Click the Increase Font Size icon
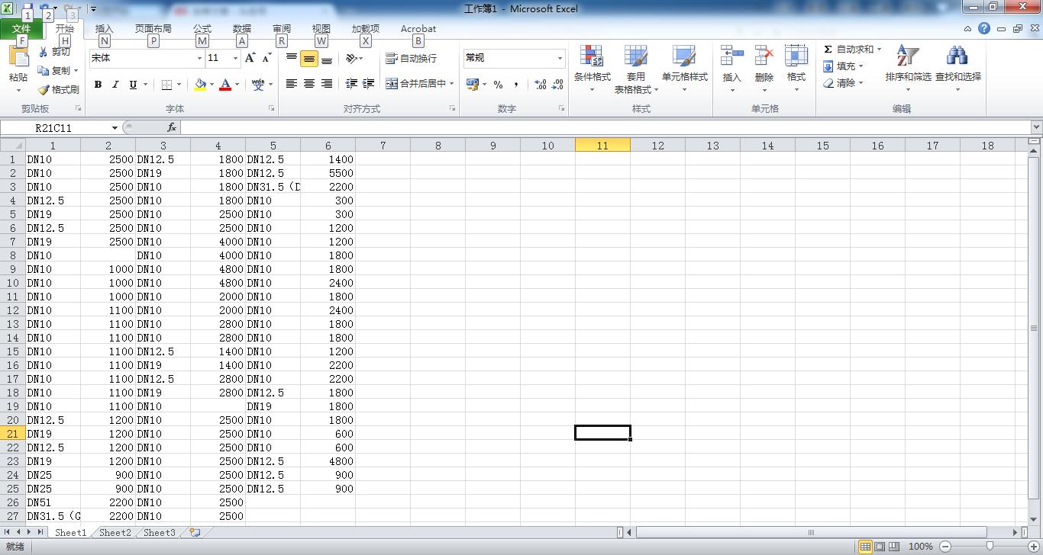 pyautogui.click(x=250, y=58)
